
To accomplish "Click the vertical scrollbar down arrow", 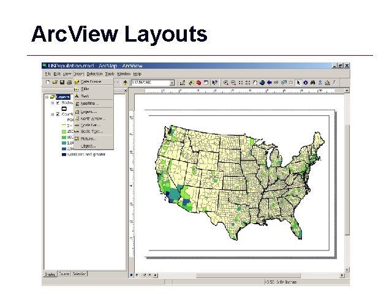I will [347, 269].
